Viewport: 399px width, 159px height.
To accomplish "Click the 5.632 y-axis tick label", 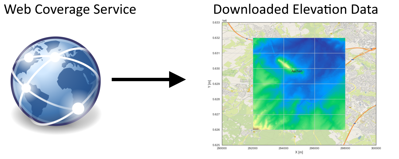I will click(216, 38).
